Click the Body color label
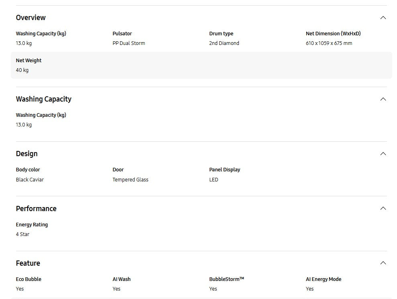 pos(28,170)
